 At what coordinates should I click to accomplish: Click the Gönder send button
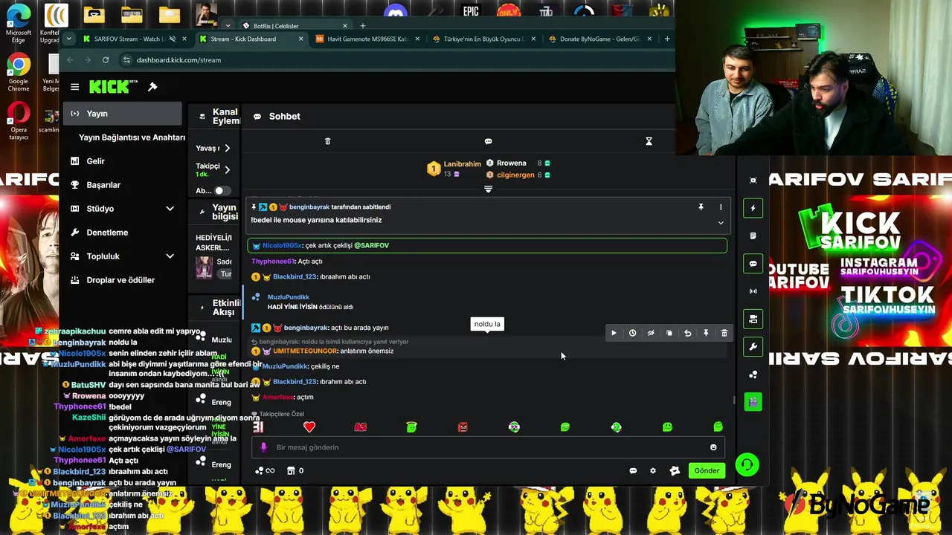[x=706, y=470]
